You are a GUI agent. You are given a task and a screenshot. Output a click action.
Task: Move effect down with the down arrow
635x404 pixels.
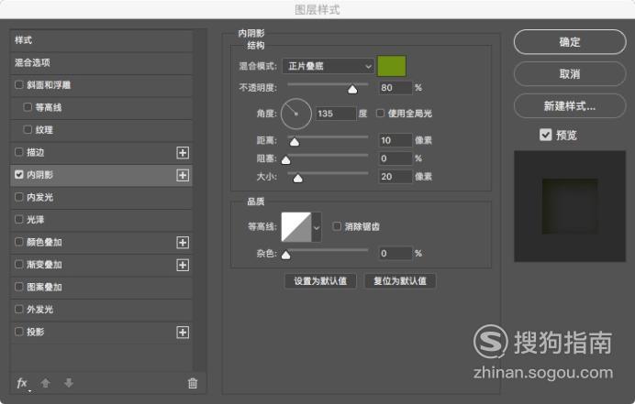tap(69, 383)
